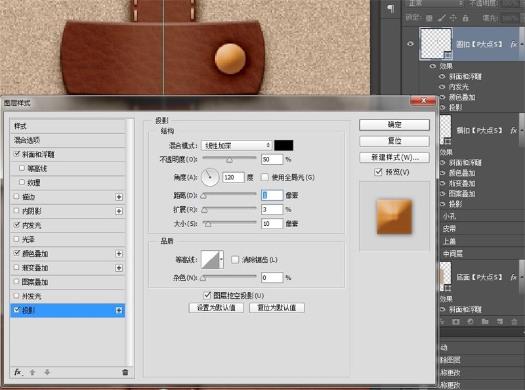
Task: Toggle the 斜面和浮雕 style checkbox
Action: (x=17, y=154)
